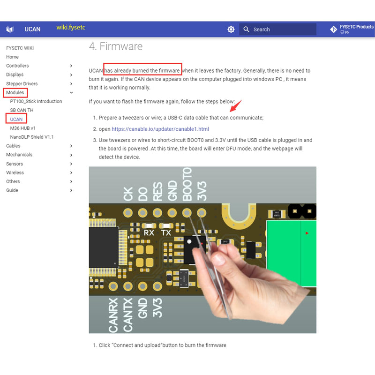
Task: Expand the Guide section chevron
Action: [x=71, y=190]
